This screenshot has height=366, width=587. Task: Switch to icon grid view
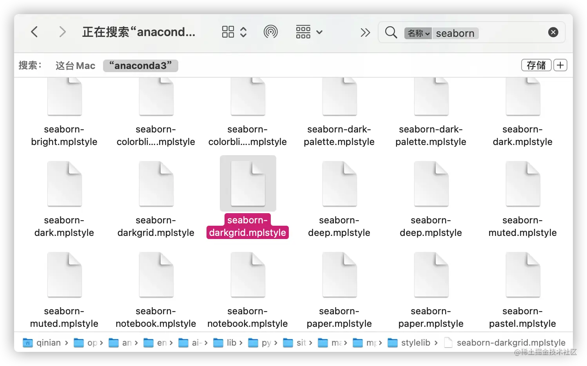pos(228,32)
